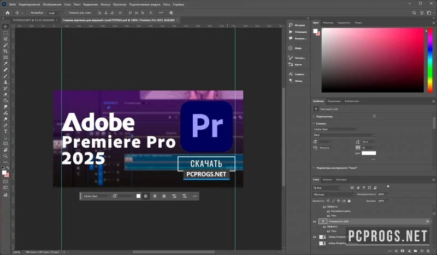This screenshot has height=255, width=437.
Task: Select the Rectangle shape tool
Action: [x=5, y=144]
